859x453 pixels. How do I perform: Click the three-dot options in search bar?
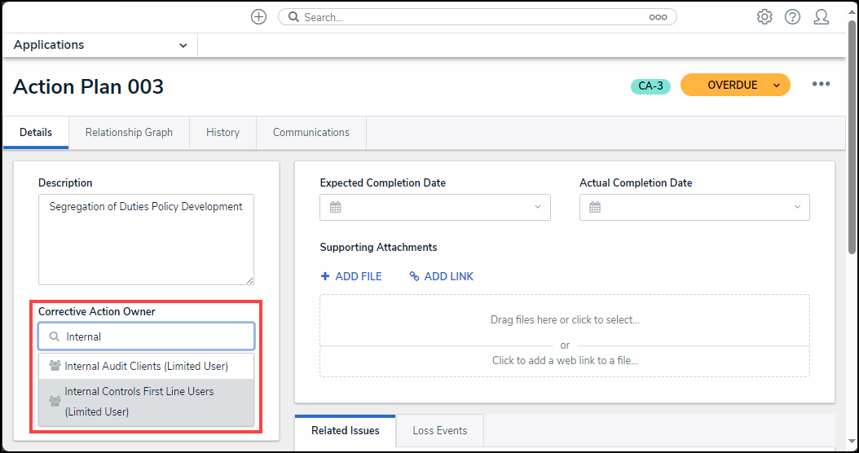pyautogui.click(x=658, y=17)
